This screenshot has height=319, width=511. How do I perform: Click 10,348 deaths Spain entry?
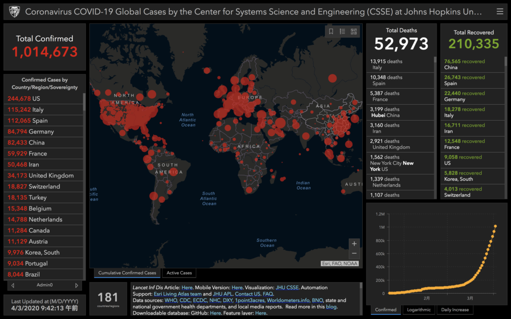400,80
